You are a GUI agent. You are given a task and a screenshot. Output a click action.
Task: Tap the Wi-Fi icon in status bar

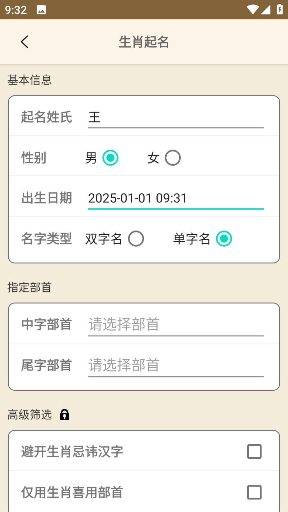pos(253,10)
